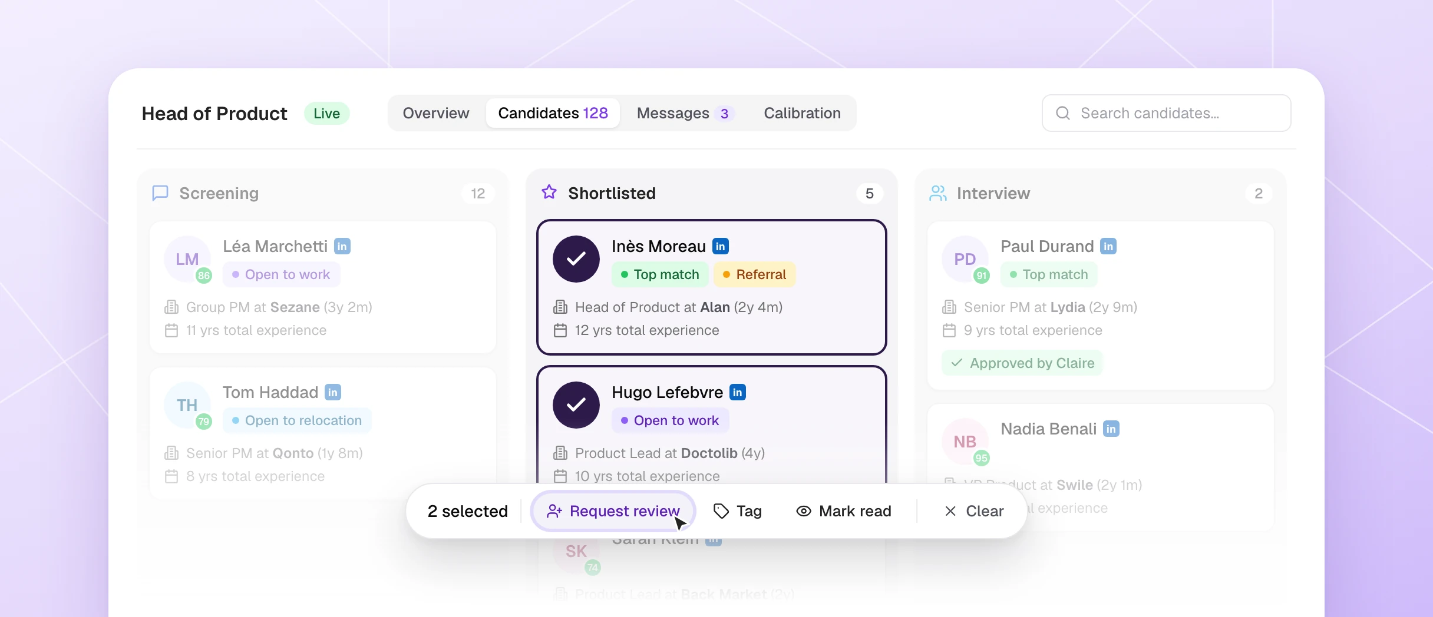
Task: Click the Live status badge
Action: tap(327, 113)
